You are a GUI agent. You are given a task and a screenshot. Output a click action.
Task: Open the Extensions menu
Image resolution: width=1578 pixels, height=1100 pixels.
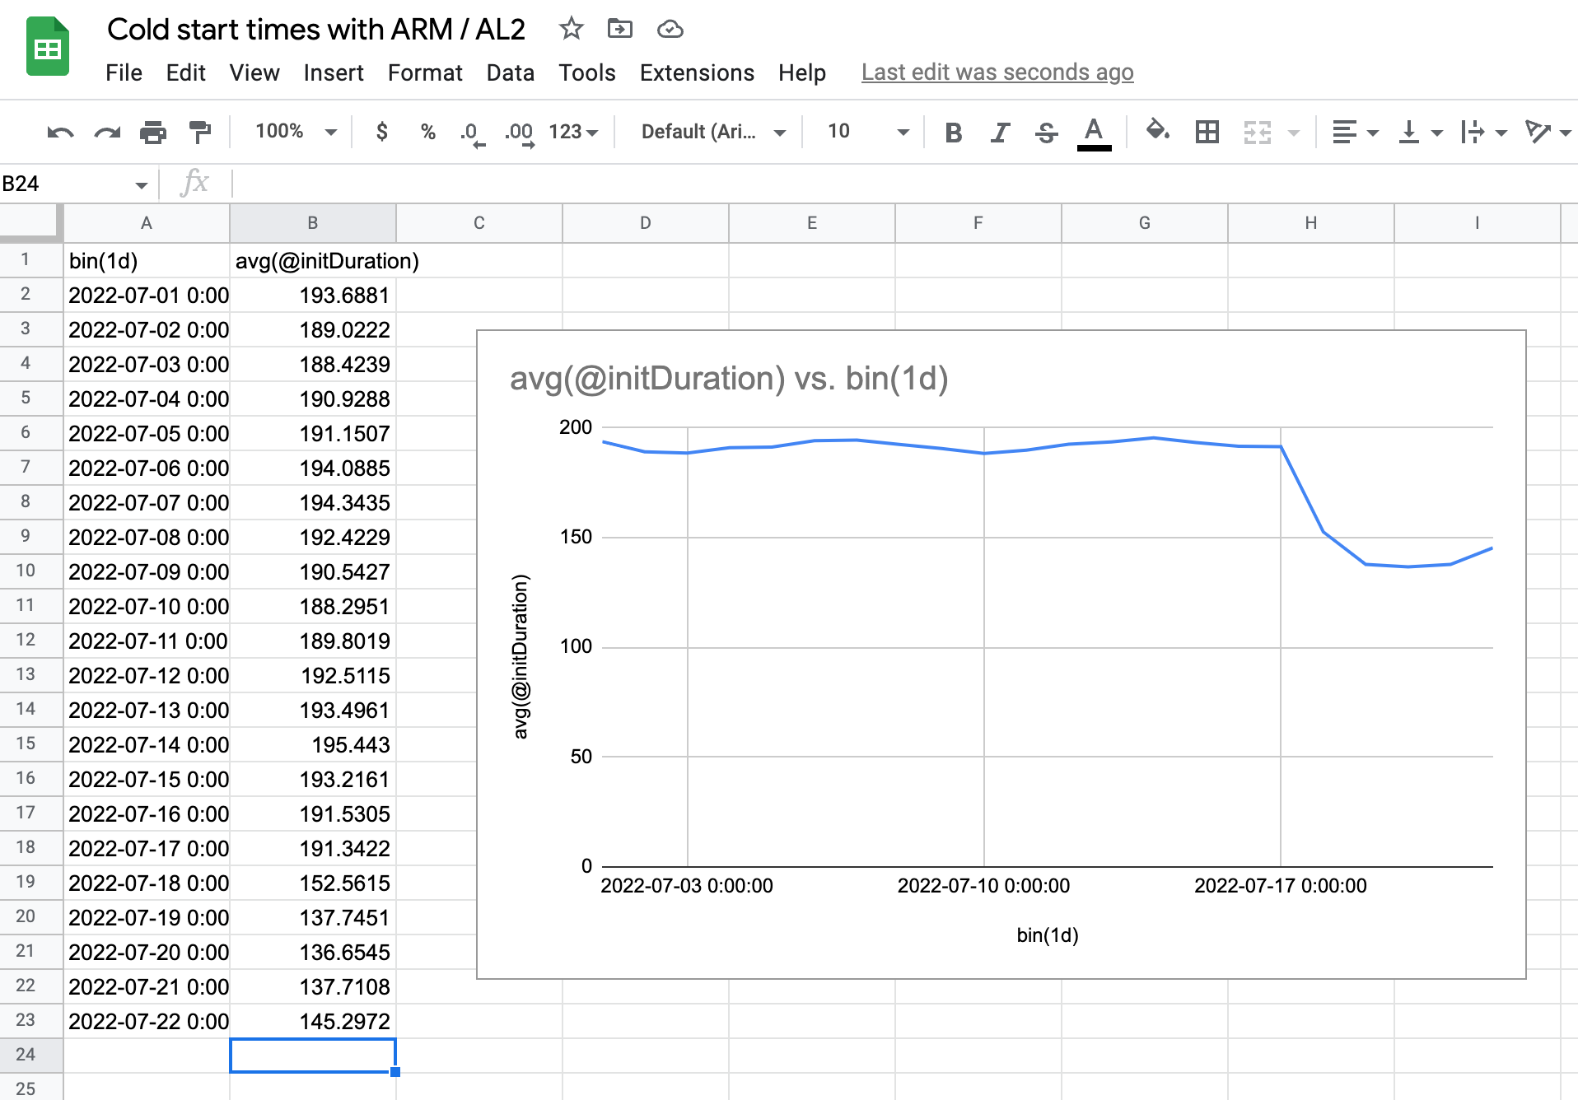[x=697, y=72]
